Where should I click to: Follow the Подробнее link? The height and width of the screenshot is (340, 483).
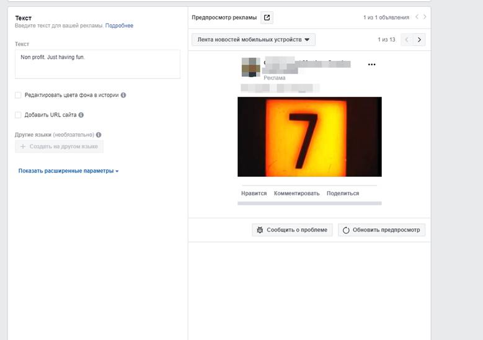(x=119, y=25)
